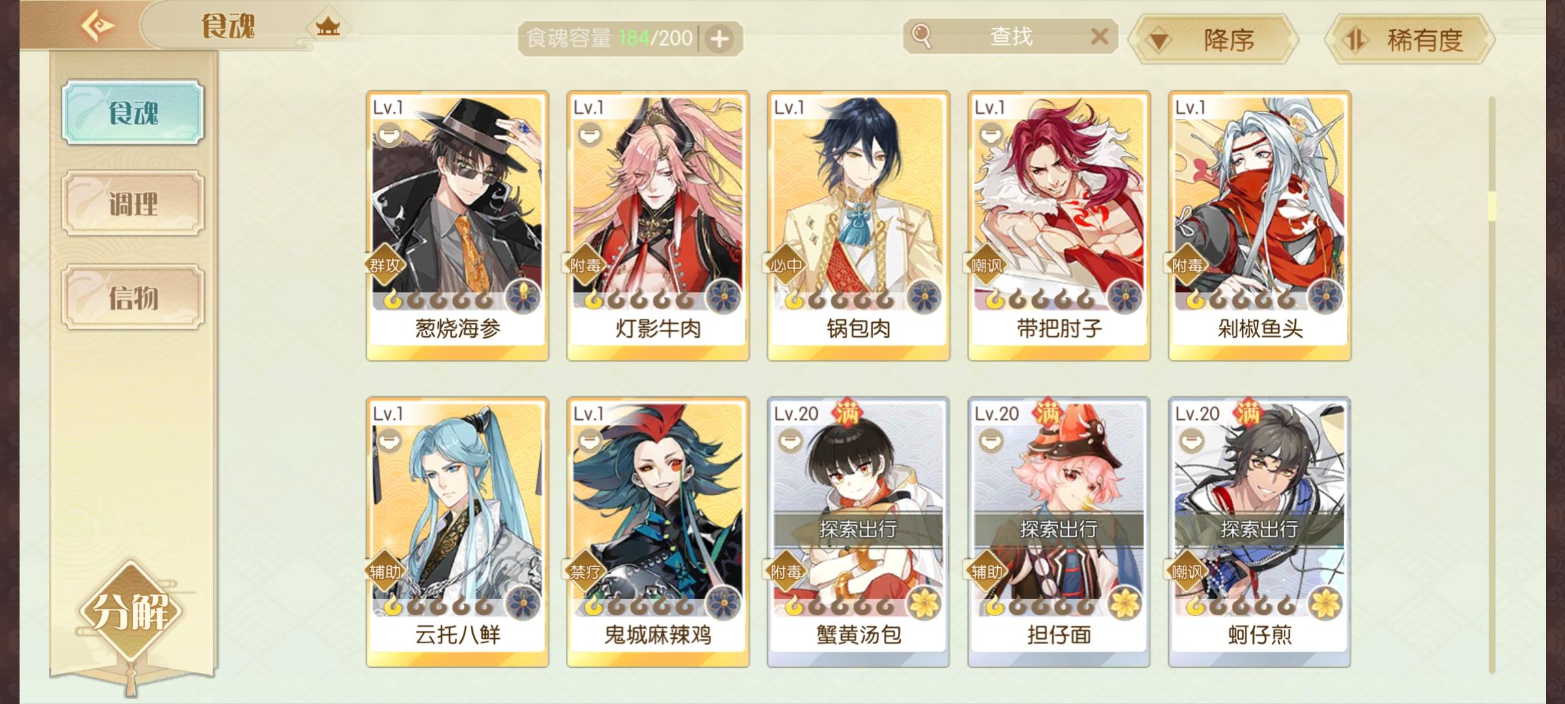This screenshot has width=1565, height=704.
Task: Select the 食魂 sidebar tab
Action: pyautogui.click(x=133, y=112)
